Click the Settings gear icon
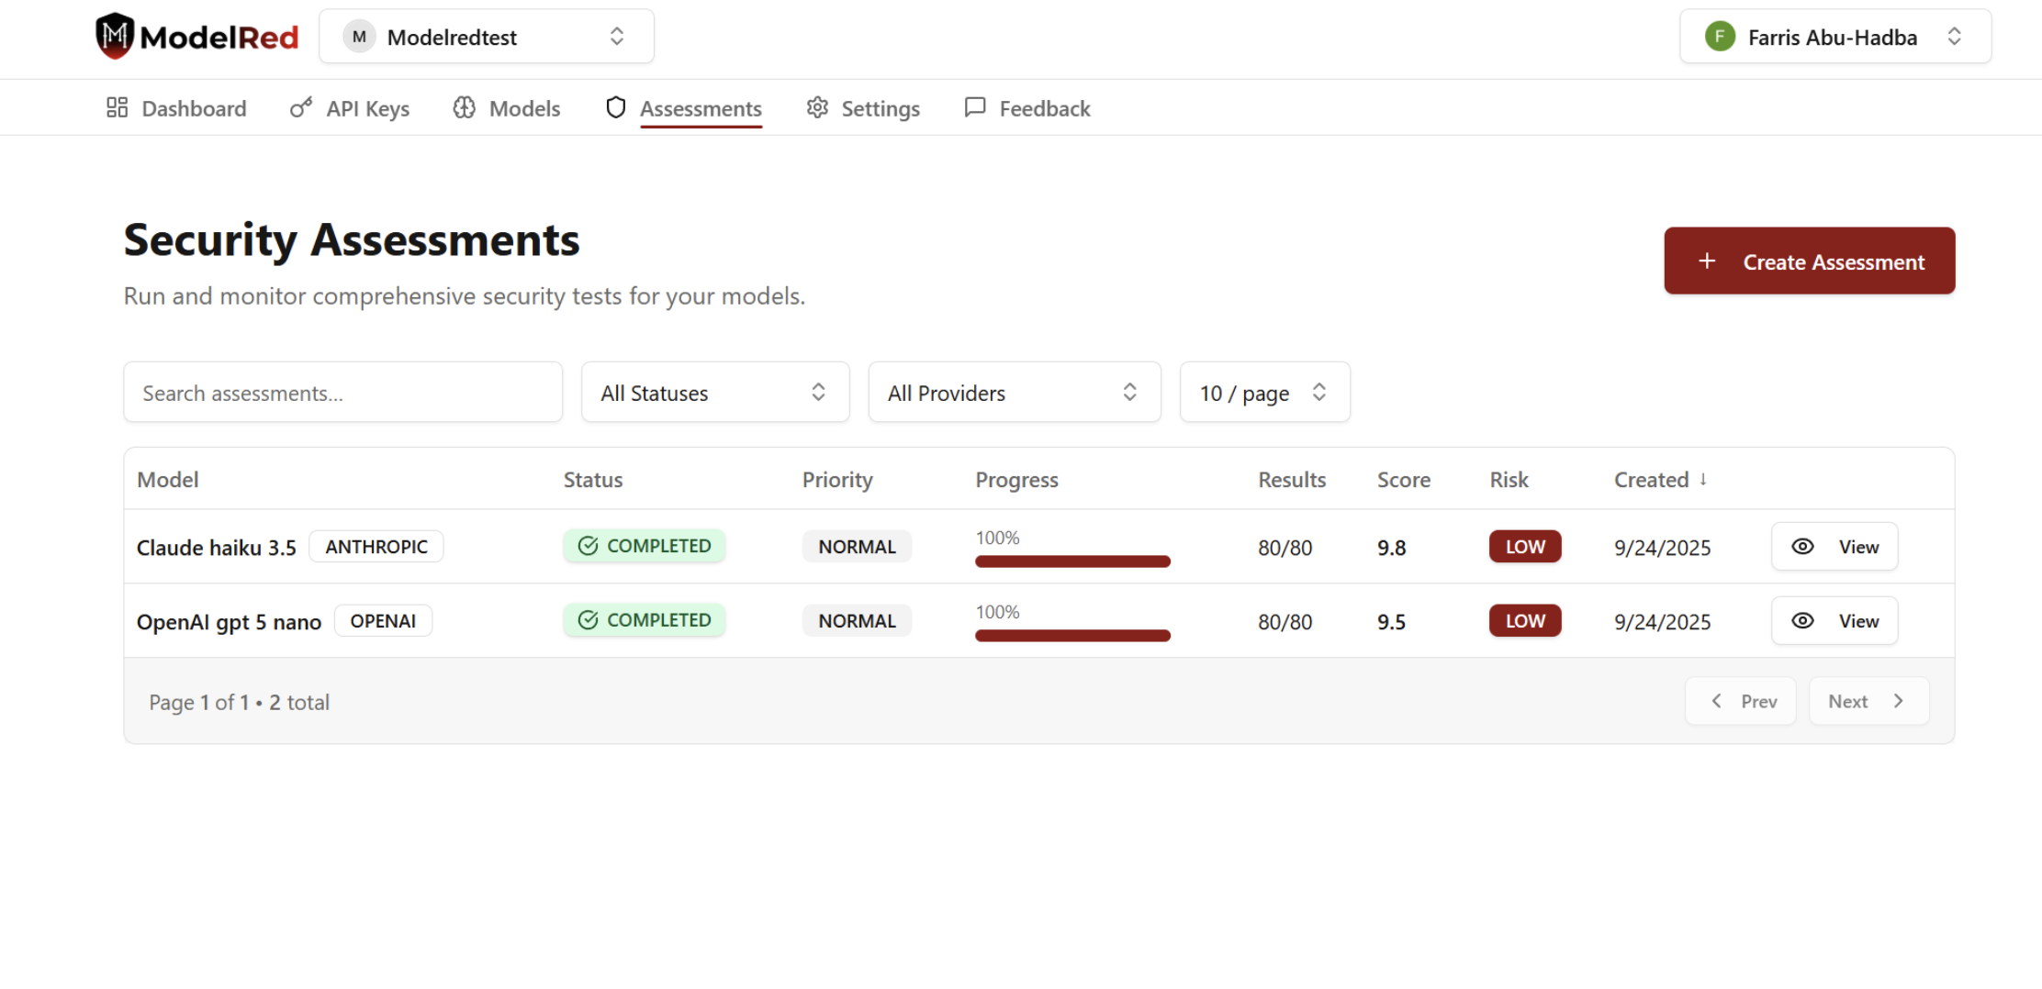Viewport: 2042px width, 989px height. (x=817, y=107)
